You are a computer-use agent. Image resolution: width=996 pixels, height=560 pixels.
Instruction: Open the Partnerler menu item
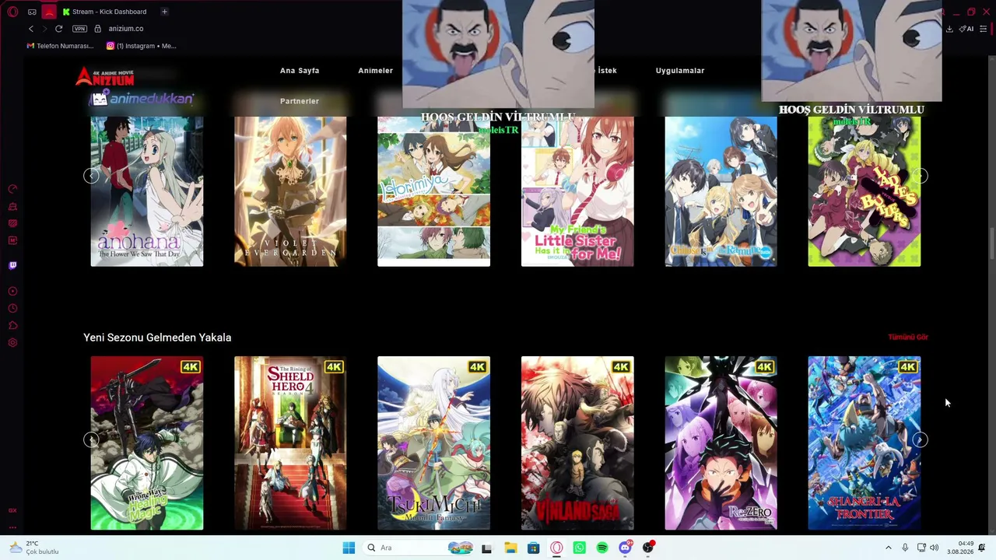[x=300, y=101]
